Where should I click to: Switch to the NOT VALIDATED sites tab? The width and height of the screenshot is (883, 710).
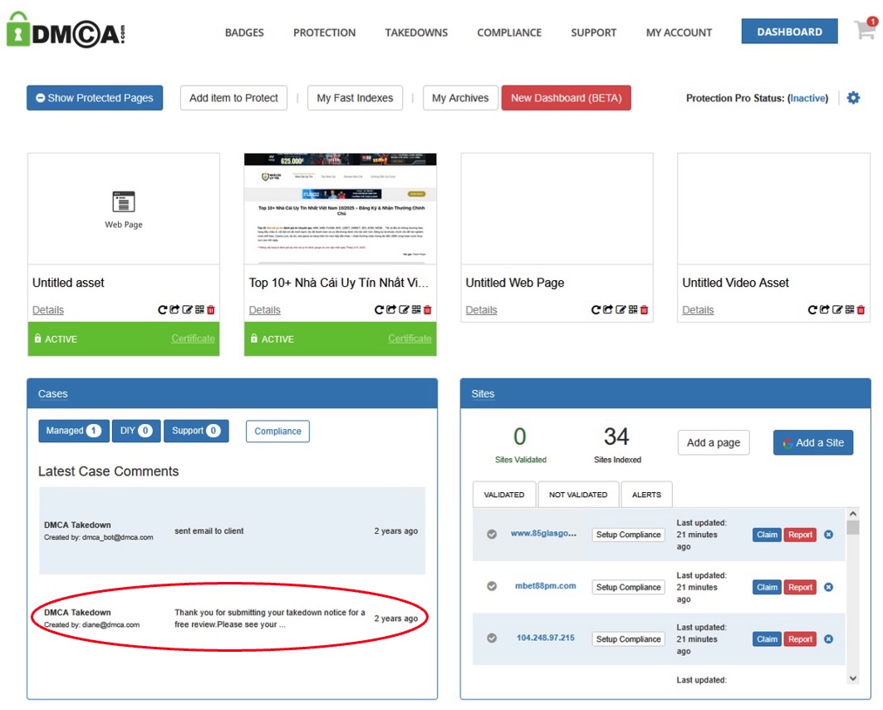(x=578, y=495)
